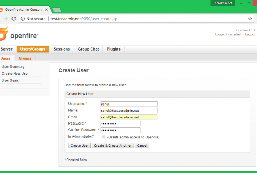This screenshot has width=257, height=173.
Task: Click the Confirm Password field
Action: 120,130
